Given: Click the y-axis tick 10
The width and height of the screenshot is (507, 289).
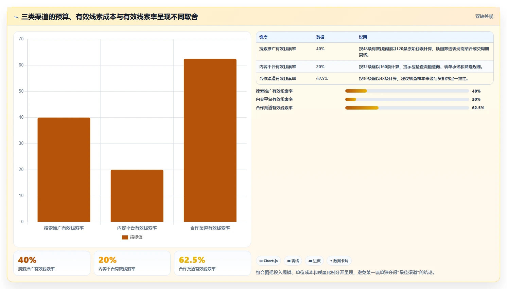Looking at the screenshot, I should 21,196.
